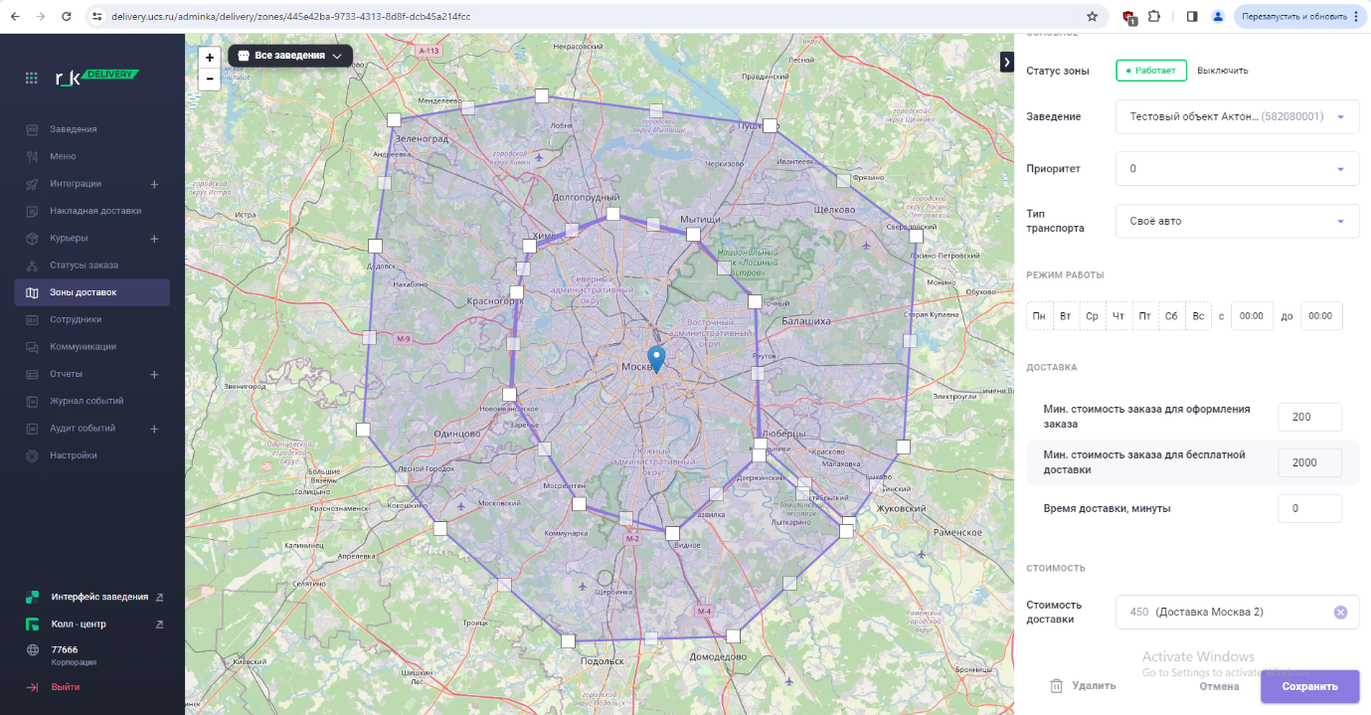1371x715 pixels.
Task: Toggle Monday (Пн) working day
Action: click(1039, 316)
